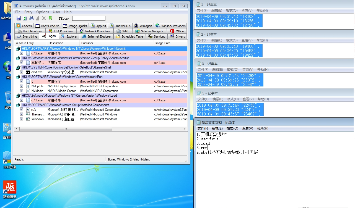
Task: Click the green Jump to Entry icon
Action: point(50,18)
